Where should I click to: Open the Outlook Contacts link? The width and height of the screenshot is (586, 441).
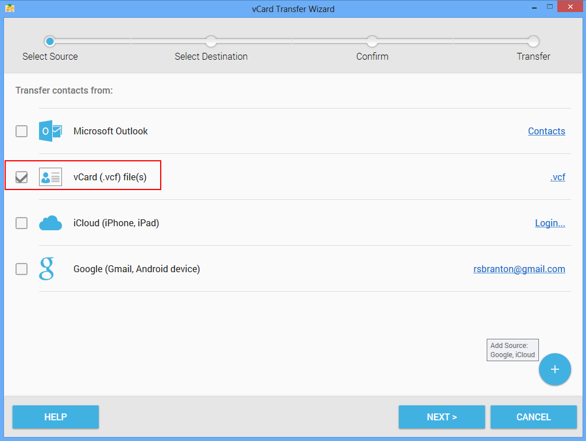coord(546,131)
